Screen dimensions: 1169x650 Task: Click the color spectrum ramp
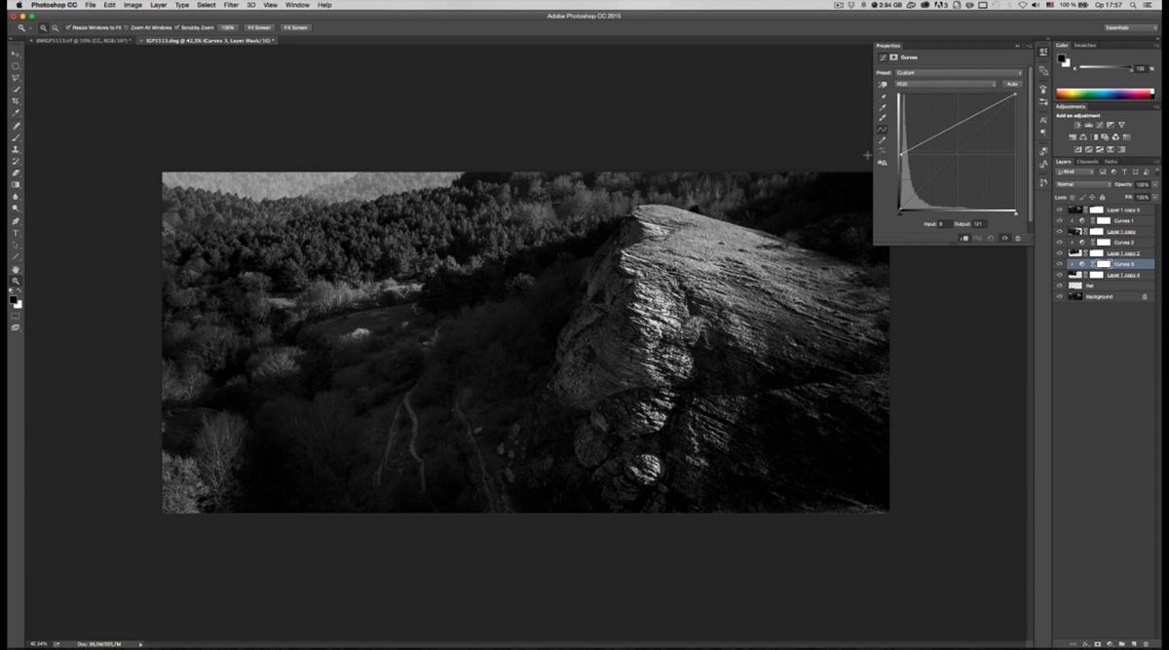point(1105,95)
